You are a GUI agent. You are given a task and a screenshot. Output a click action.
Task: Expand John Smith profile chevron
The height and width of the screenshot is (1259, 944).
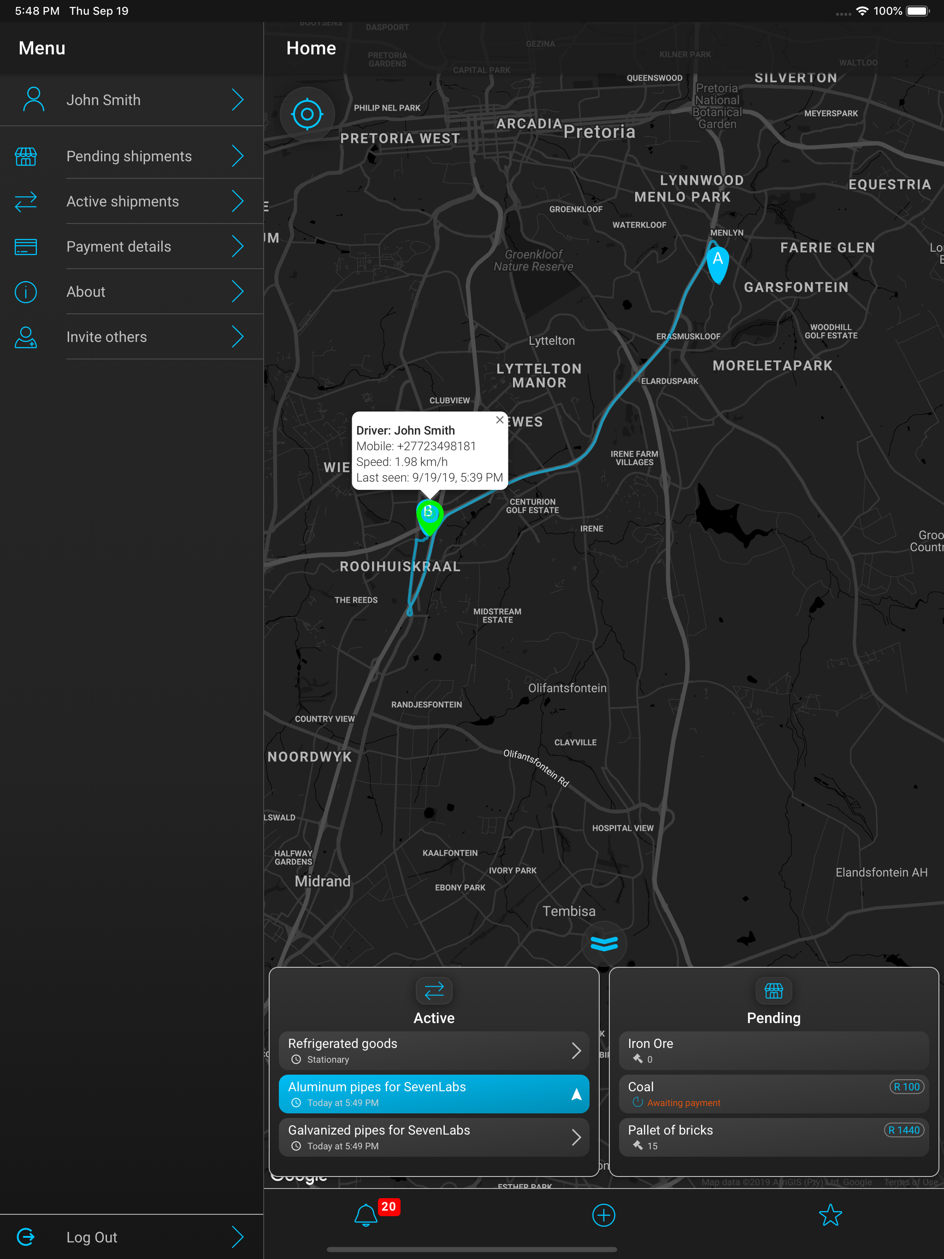tap(238, 100)
